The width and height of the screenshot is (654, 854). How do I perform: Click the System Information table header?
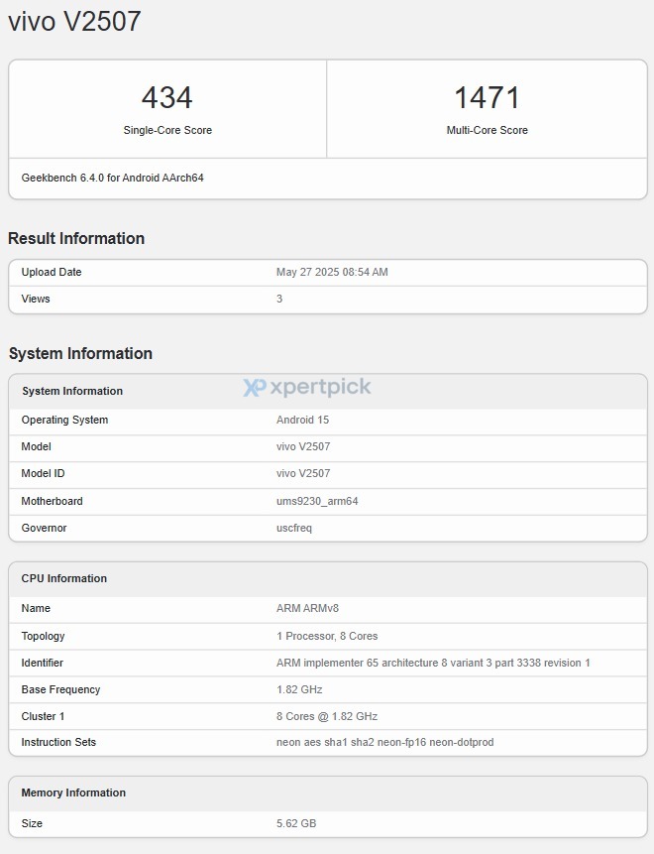coord(72,391)
